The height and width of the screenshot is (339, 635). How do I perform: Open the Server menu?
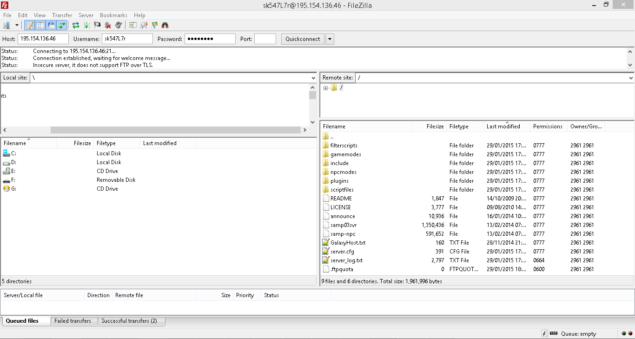(86, 15)
